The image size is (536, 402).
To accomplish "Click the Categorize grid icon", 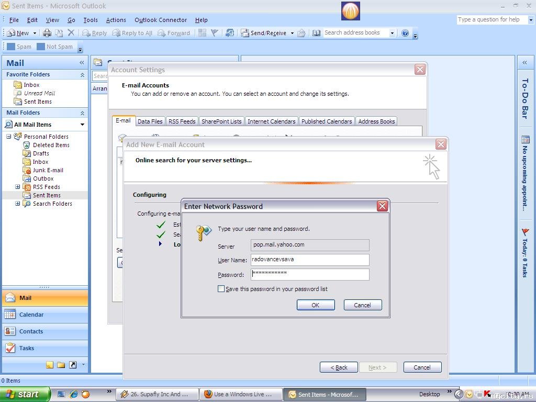I will click(203, 33).
